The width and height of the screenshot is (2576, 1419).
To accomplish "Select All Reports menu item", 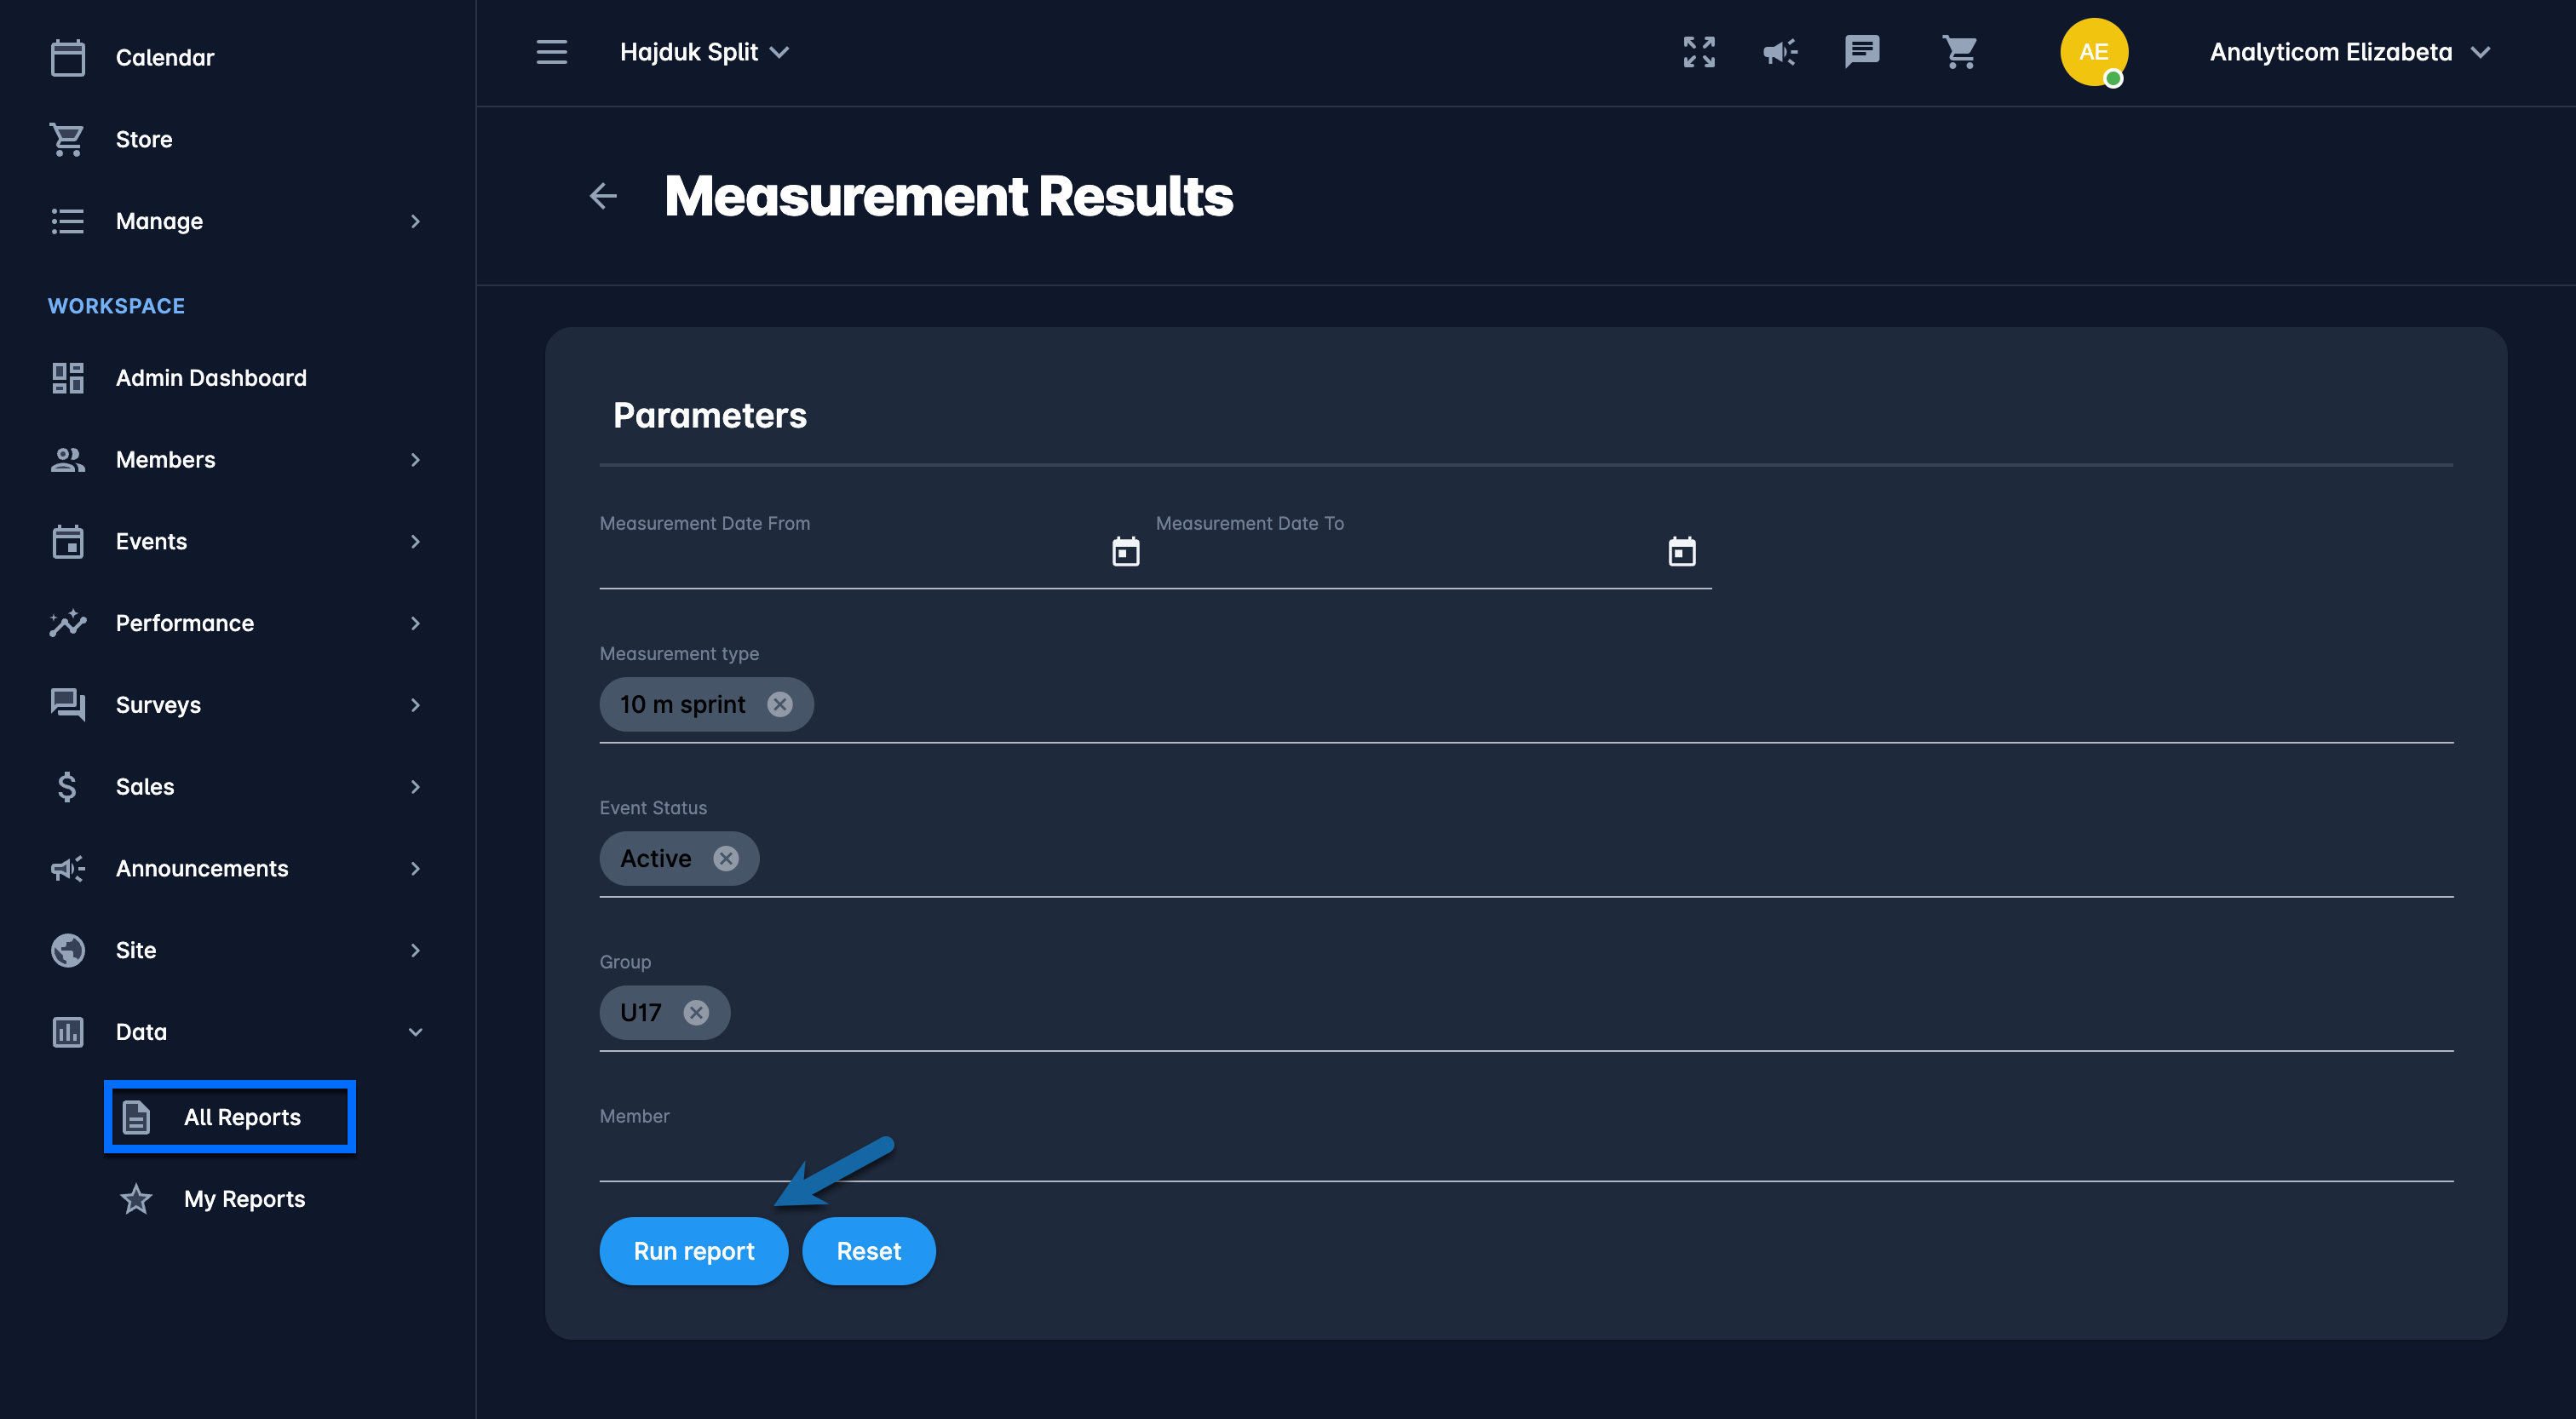I will (241, 1116).
